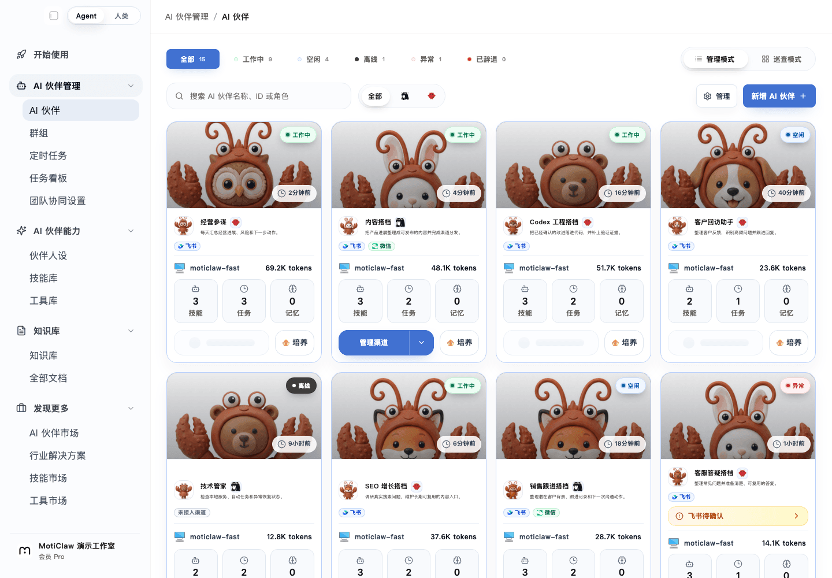Click the 管理 gear button

coord(716,96)
